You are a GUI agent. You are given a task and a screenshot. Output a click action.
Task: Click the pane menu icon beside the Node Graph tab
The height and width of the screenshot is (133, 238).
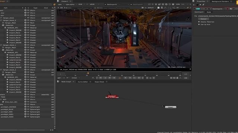(58, 82)
